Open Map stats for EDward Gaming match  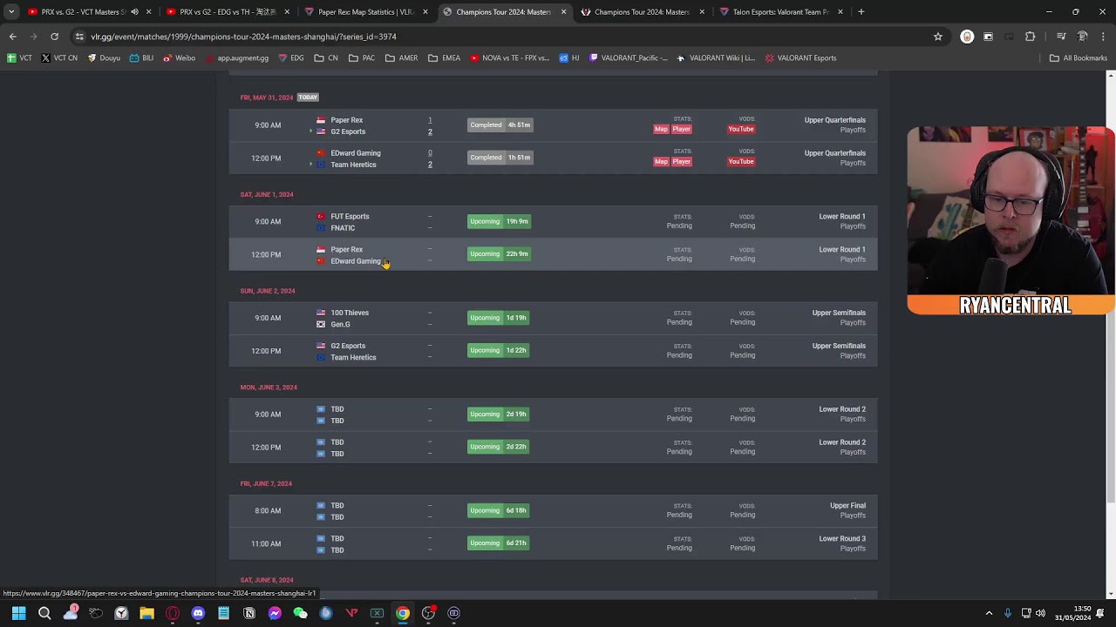(661, 161)
